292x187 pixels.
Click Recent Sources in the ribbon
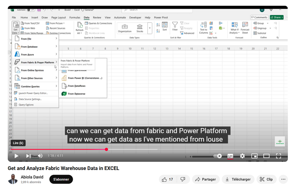tap(56, 28)
